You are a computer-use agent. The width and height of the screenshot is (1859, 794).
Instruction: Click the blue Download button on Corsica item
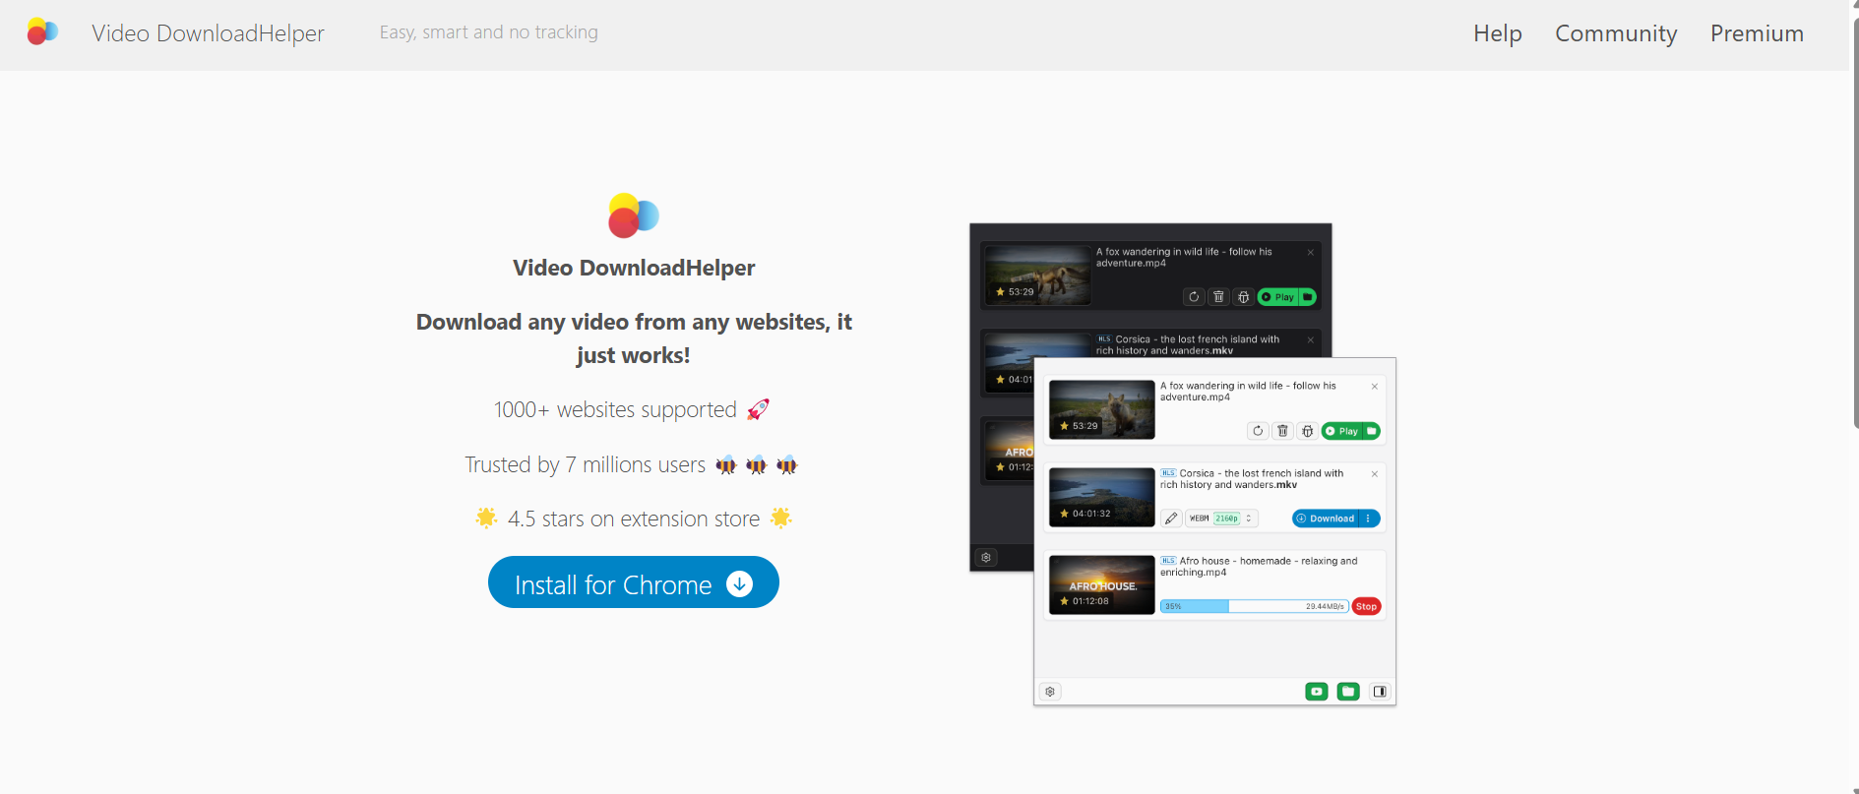coord(1327,519)
